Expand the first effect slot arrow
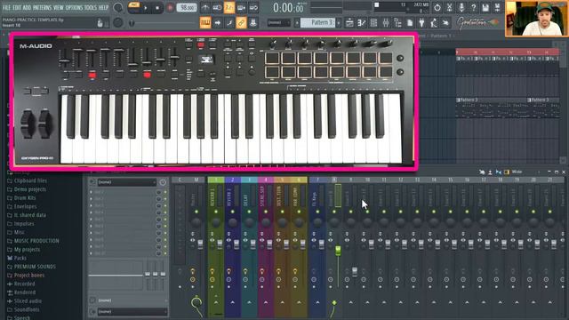Image resolution: width=569 pixels, height=320 pixels. 91,192
